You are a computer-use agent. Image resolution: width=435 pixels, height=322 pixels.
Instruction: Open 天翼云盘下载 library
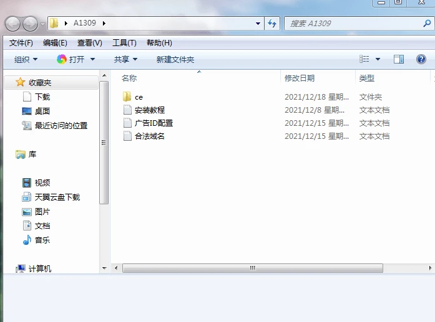coord(57,197)
